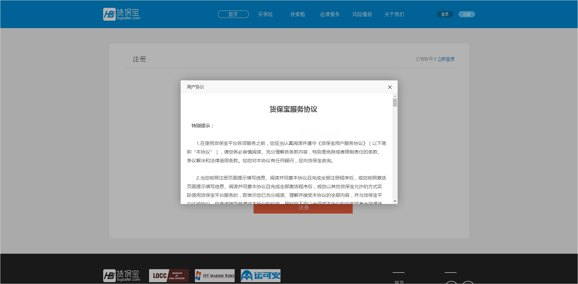Open the 关于我们 page
The width and height of the screenshot is (578, 284).
[394, 14]
